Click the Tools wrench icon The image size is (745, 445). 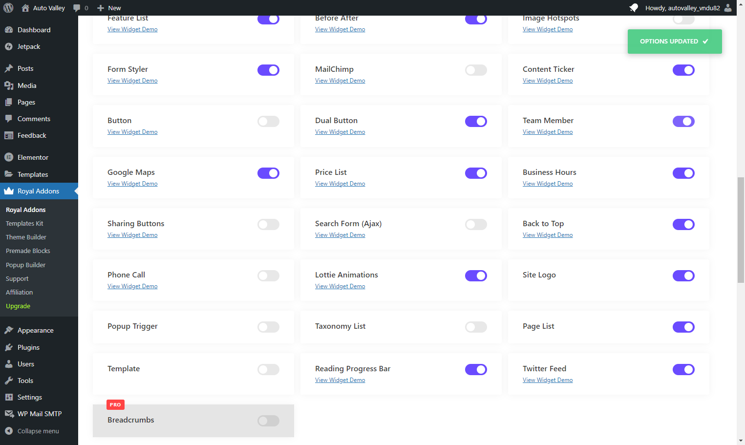(x=9, y=381)
